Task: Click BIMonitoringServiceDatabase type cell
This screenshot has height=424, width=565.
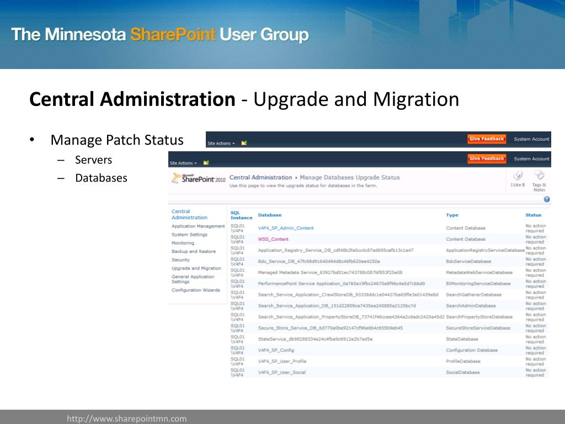Action: pos(478,283)
